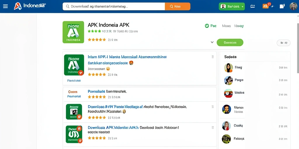Open Oooly user in sidebar

click(238, 126)
